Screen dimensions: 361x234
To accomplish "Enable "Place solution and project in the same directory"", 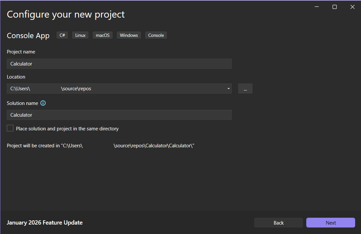I will 10,128.
